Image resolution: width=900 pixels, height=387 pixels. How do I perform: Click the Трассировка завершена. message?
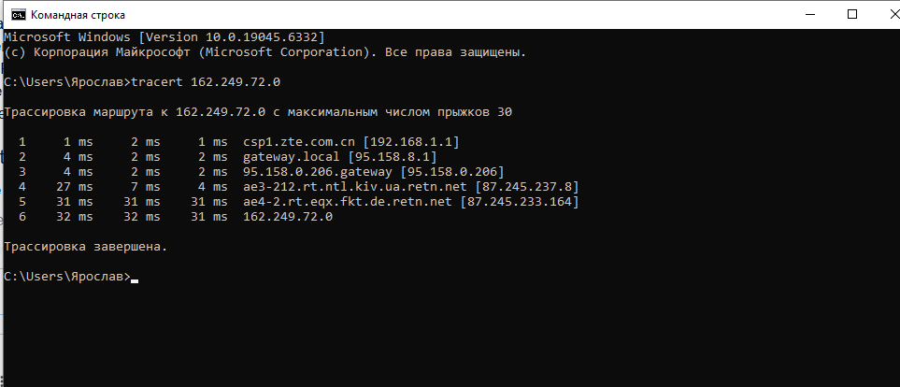[x=86, y=247]
